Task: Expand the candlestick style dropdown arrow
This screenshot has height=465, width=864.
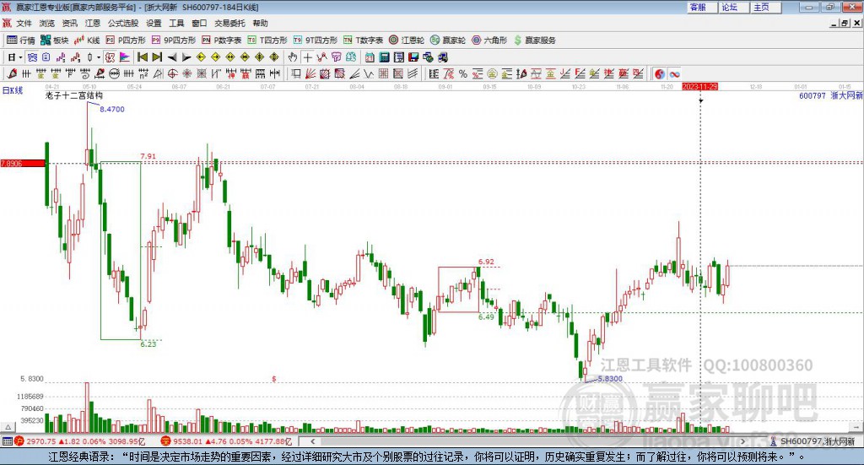Action: pos(99,57)
